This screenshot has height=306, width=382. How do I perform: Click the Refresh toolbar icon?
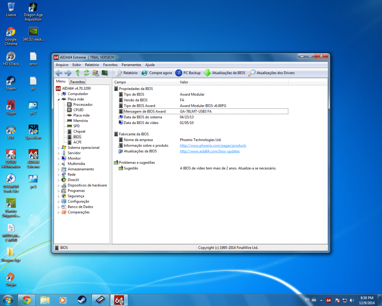click(86, 73)
